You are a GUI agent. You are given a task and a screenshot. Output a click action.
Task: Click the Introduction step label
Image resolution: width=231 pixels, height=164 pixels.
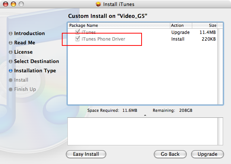click(29, 33)
